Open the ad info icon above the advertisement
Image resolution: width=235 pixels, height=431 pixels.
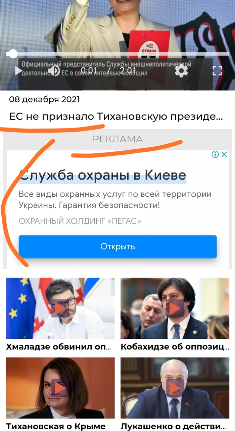[x=215, y=154]
